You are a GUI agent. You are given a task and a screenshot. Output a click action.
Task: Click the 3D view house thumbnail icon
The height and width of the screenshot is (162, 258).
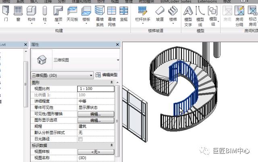point(42,59)
